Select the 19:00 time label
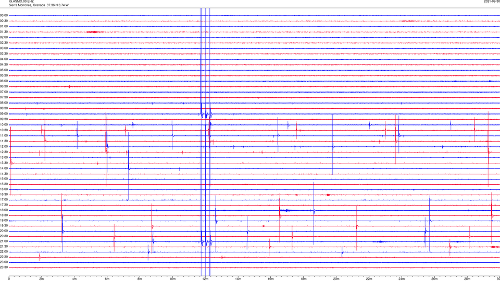This screenshot has height=281, width=500. tap(4, 221)
